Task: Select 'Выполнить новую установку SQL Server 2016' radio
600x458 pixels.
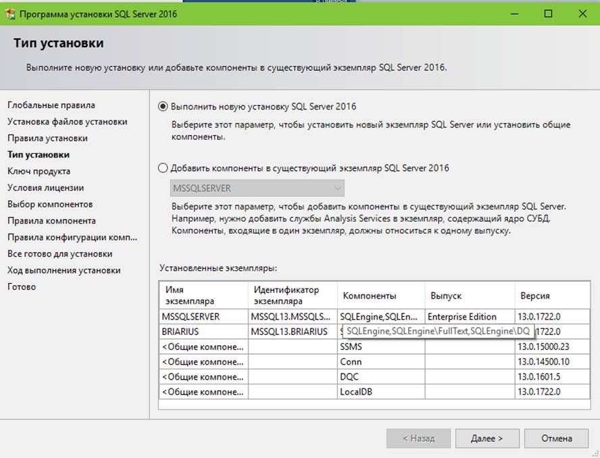Action: point(163,106)
